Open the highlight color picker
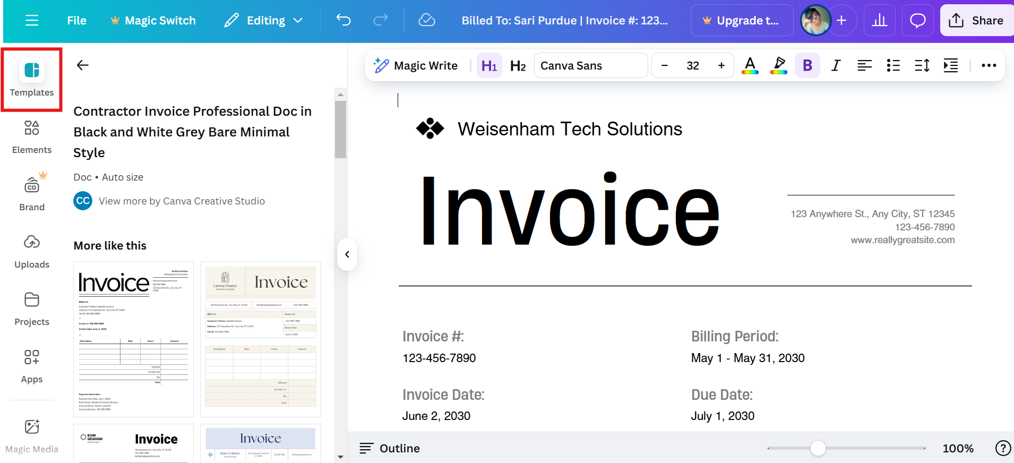Viewport: 1014px width, 463px height. pos(779,66)
